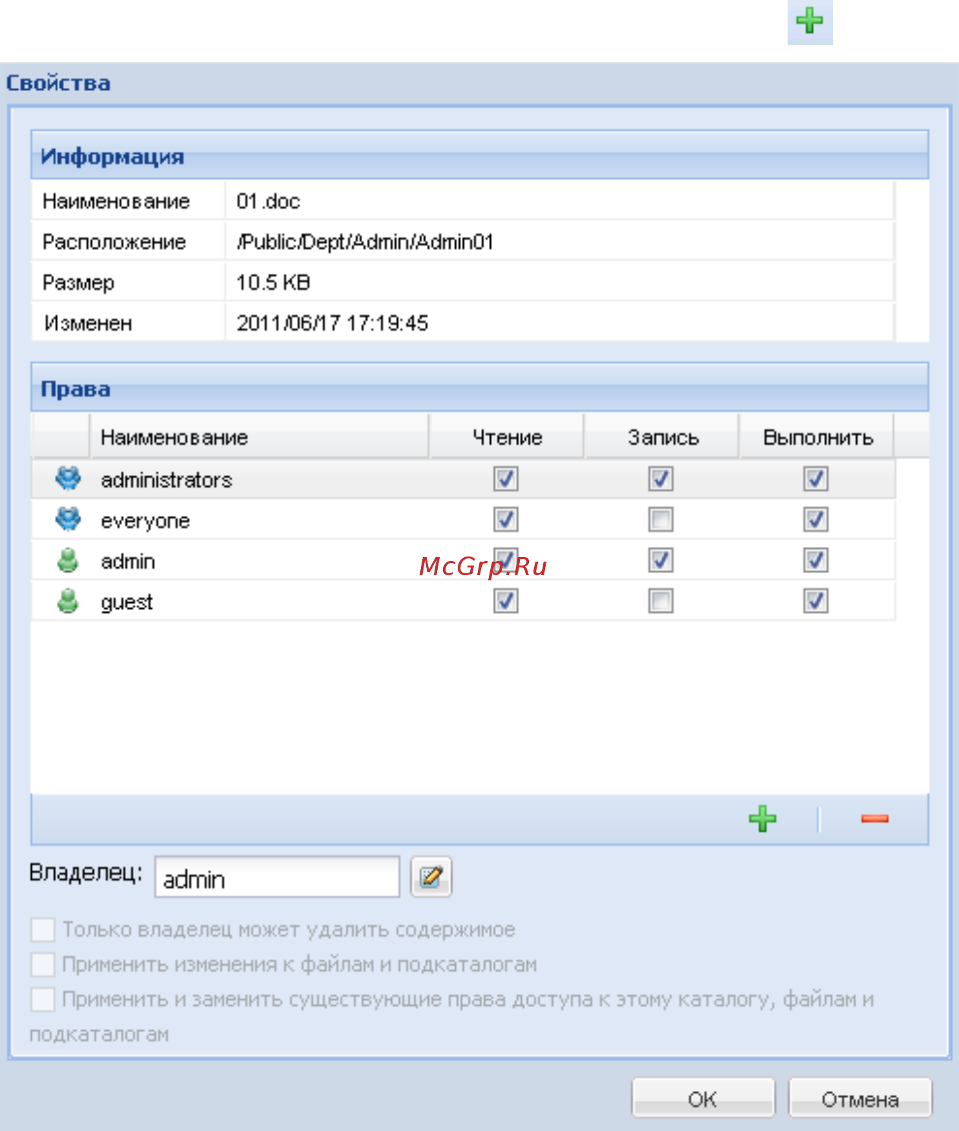
Task: Toggle Выполнить for admin user
Action: coord(816,560)
